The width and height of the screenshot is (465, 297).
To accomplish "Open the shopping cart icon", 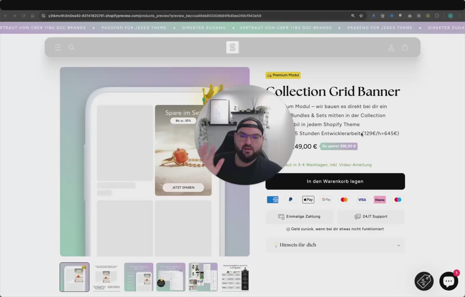I will tap(405, 47).
